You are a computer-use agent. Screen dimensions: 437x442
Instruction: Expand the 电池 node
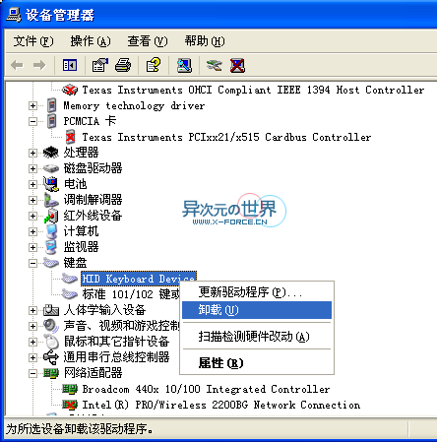[x=32, y=184]
